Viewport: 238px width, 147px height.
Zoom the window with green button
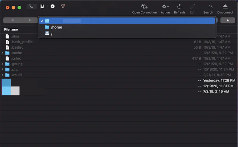19,8
